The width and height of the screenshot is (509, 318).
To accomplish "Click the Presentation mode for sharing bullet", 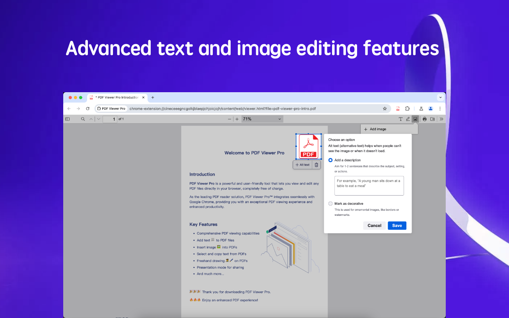I will tap(220, 268).
